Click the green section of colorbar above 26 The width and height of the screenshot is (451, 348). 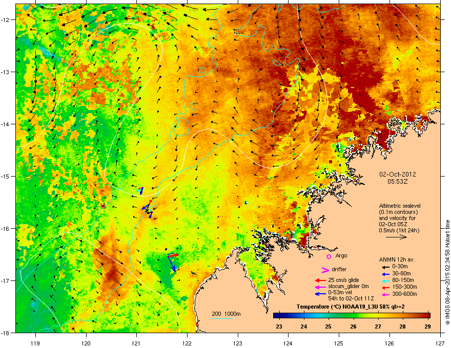click(x=353, y=315)
